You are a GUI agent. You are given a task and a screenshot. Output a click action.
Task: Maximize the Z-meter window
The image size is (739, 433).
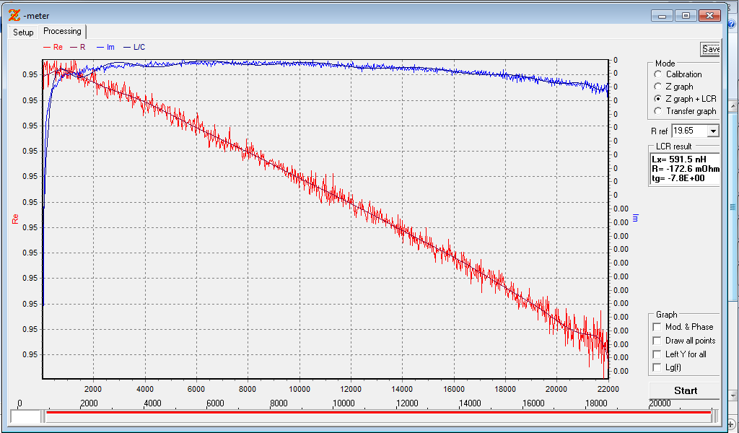point(686,16)
